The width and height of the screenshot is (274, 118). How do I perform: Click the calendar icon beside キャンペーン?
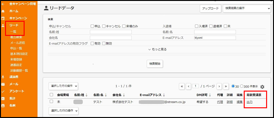click(3, 18)
